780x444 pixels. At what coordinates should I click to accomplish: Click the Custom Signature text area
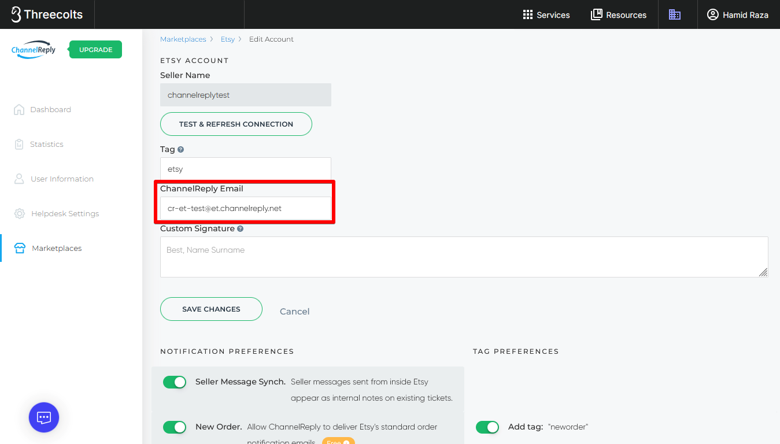(x=464, y=257)
